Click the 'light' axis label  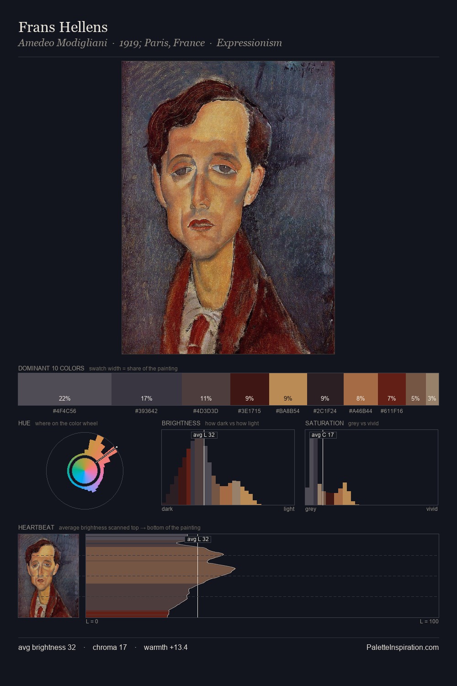(289, 509)
